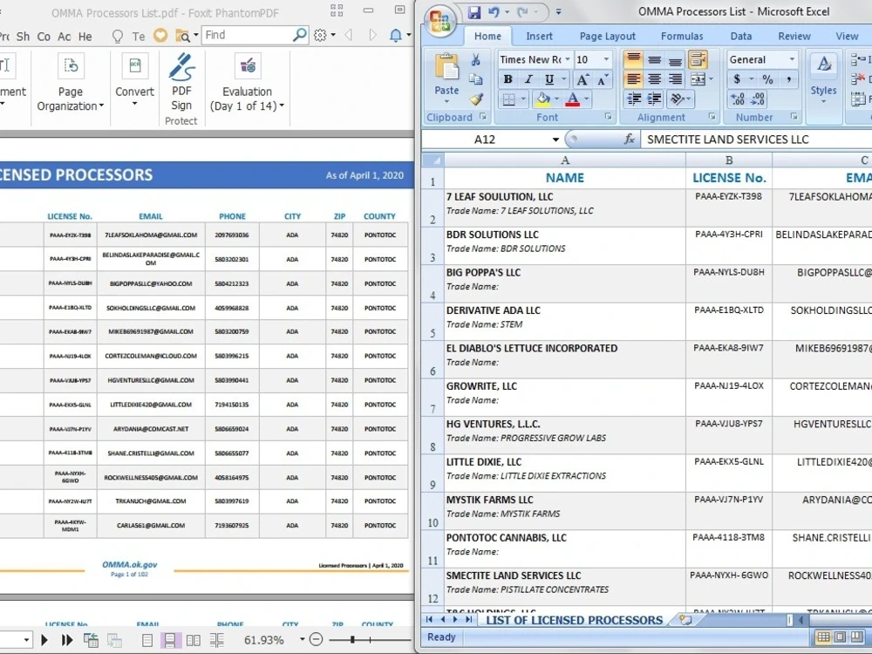The width and height of the screenshot is (872, 654).
Task: Switch to the Insert tab in Excel
Action: coord(539,36)
